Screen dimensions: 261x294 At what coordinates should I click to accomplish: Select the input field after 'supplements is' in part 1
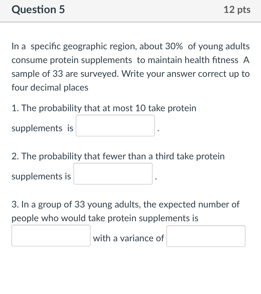click(115, 126)
